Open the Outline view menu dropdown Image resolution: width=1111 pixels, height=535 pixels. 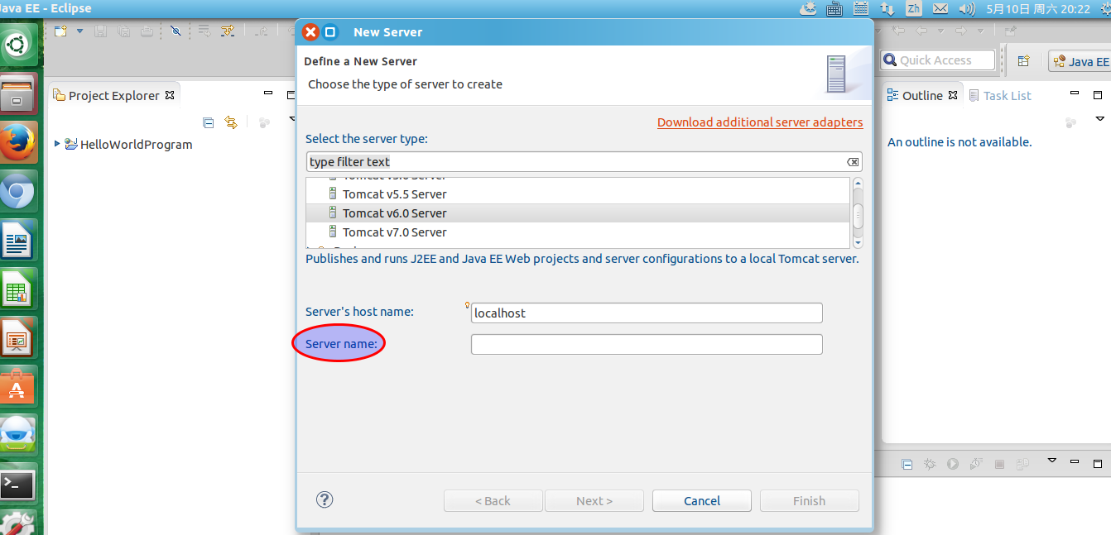(x=1100, y=121)
